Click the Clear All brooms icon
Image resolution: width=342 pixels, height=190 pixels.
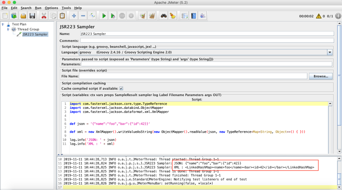click(x=151, y=16)
